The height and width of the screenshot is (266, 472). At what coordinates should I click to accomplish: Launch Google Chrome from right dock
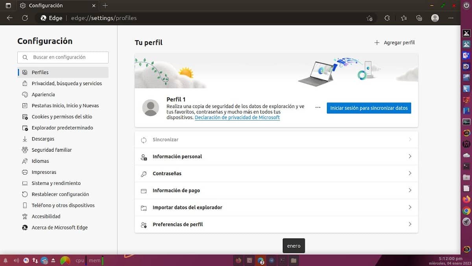point(466,211)
